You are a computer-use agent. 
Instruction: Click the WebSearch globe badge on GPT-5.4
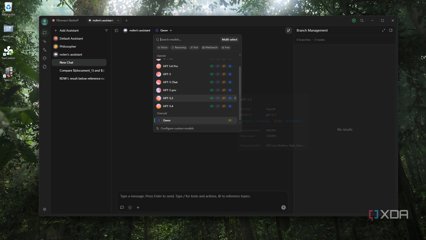tap(230, 106)
